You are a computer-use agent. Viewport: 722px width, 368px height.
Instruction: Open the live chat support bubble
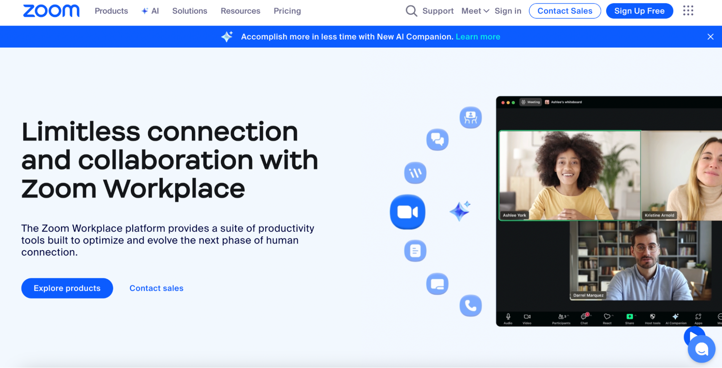click(701, 349)
